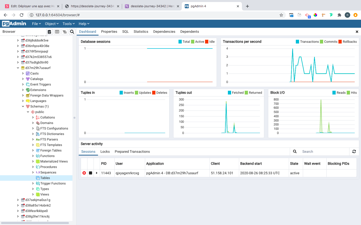
Task: Open the File menu
Action: click(x=36, y=24)
